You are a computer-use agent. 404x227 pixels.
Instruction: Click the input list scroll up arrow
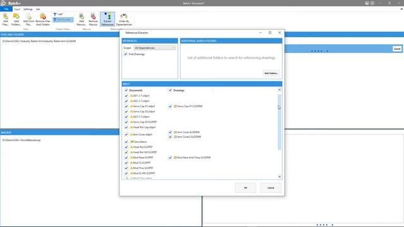tap(280, 90)
